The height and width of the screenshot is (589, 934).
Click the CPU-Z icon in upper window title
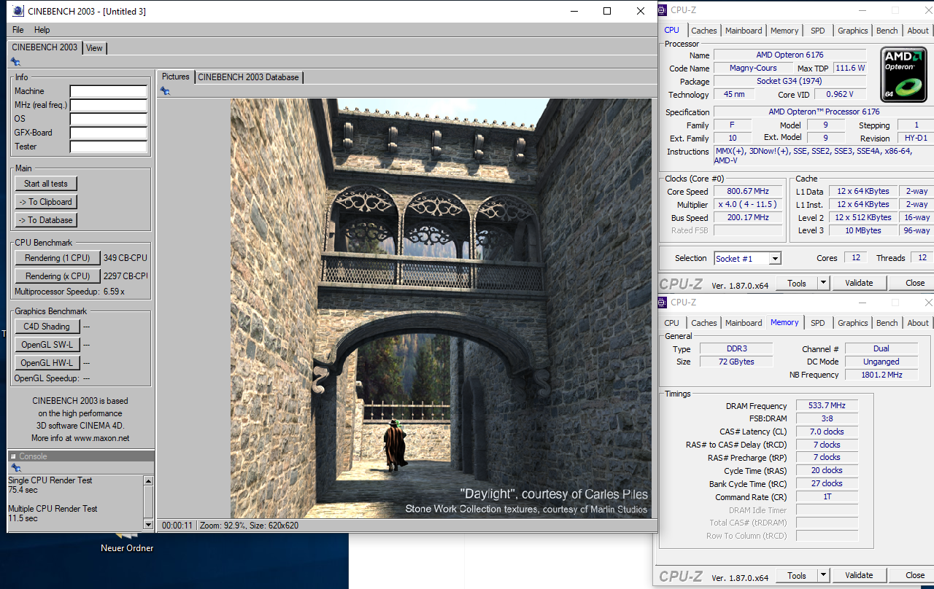click(x=663, y=9)
